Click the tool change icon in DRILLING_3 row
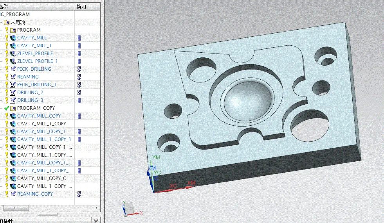 coord(79,100)
